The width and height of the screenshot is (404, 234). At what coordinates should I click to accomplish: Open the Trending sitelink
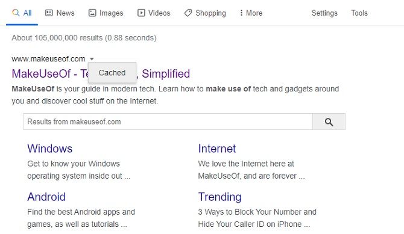tap(219, 197)
